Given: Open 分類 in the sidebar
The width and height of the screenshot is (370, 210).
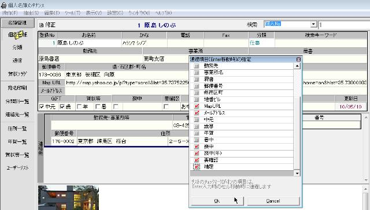Looking at the screenshot, I should (x=17, y=47).
